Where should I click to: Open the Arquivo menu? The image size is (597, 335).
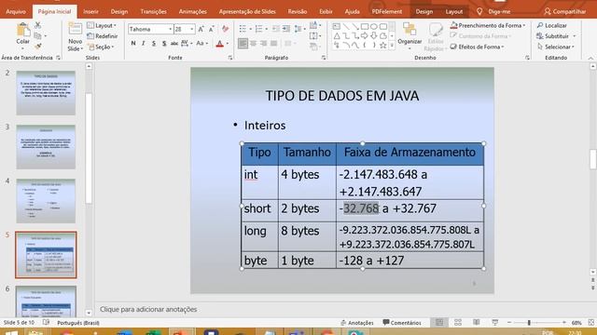pos(16,11)
